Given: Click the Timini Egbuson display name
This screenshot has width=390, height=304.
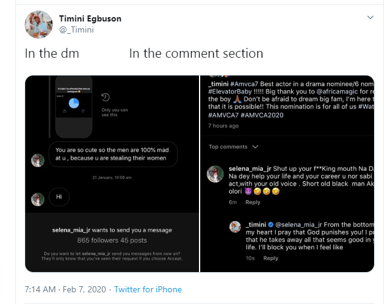Looking at the screenshot, I should point(90,18).
